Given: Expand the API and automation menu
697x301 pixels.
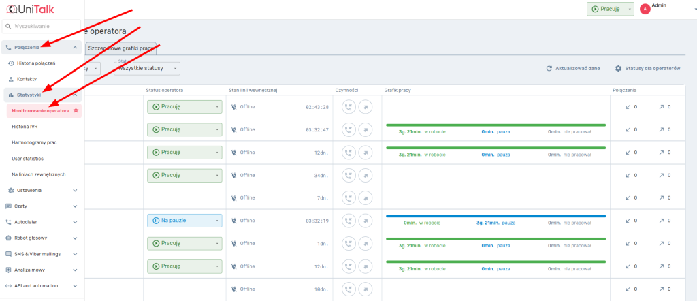Looking at the screenshot, I should click(42, 285).
